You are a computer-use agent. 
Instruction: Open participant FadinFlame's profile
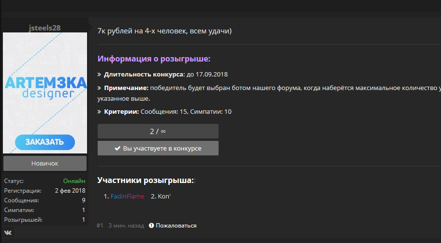[127, 196]
